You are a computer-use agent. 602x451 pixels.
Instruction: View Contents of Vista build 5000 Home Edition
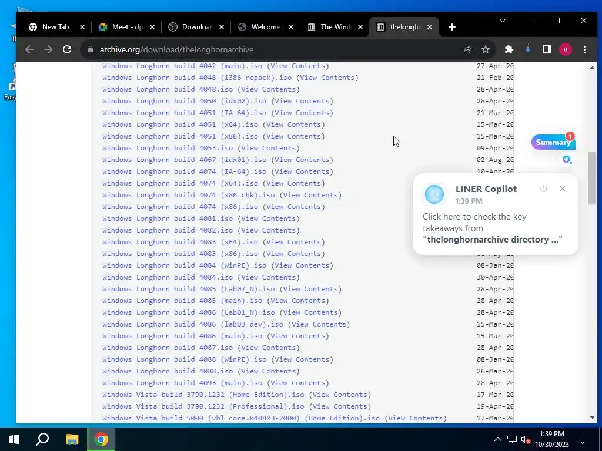coord(416,418)
